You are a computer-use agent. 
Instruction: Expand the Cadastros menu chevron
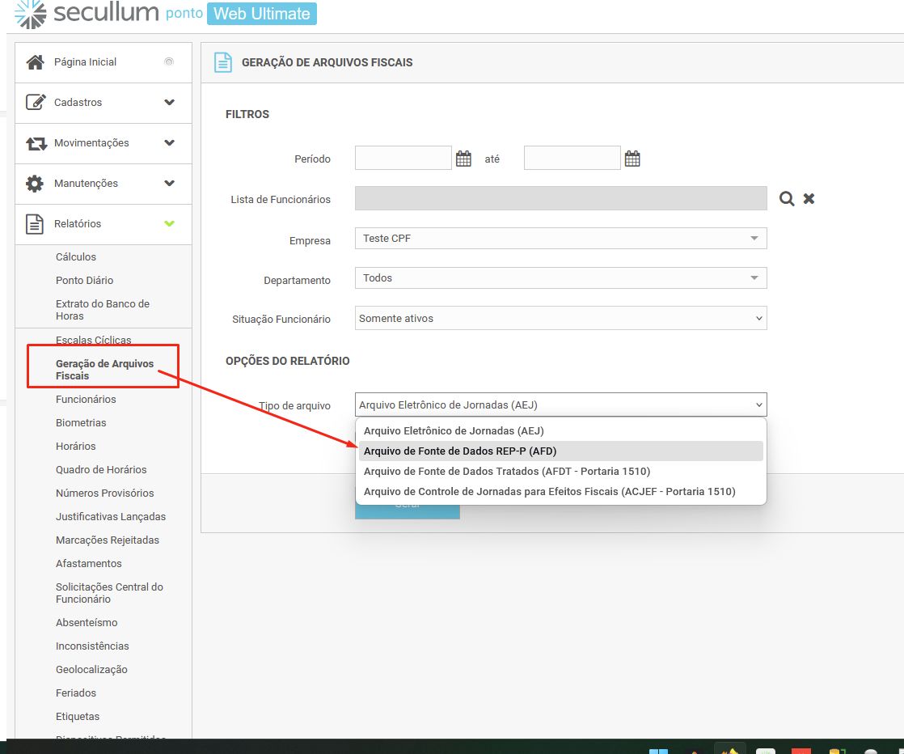pyautogui.click(x=169, y=103)
